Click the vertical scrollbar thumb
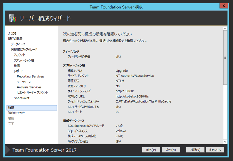Viewport: 233px width, 161px height. 225,58
